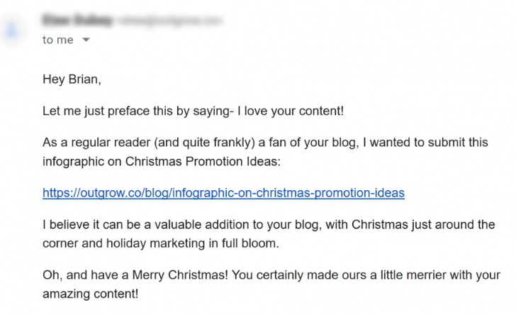
Task: Click the "Oh, and have a Merry" sentence
Action: (x=271, y=275)
